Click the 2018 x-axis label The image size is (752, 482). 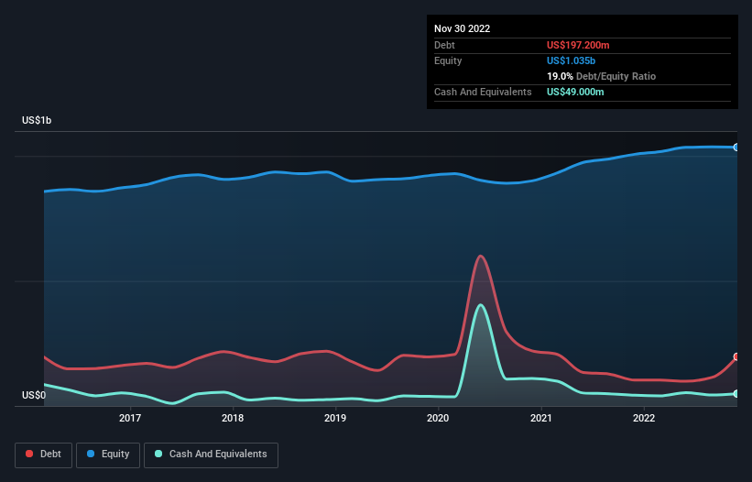[x=233, y=418]
